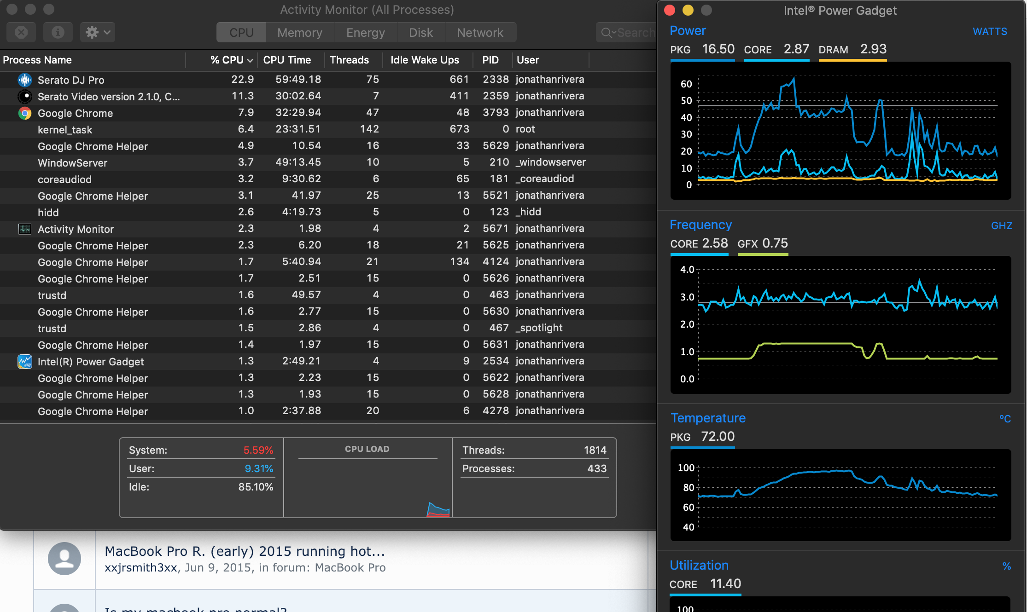The image size is (1027, 612).
Task: Click the DRAM power reading 2.93
Action: coord(873,49)
